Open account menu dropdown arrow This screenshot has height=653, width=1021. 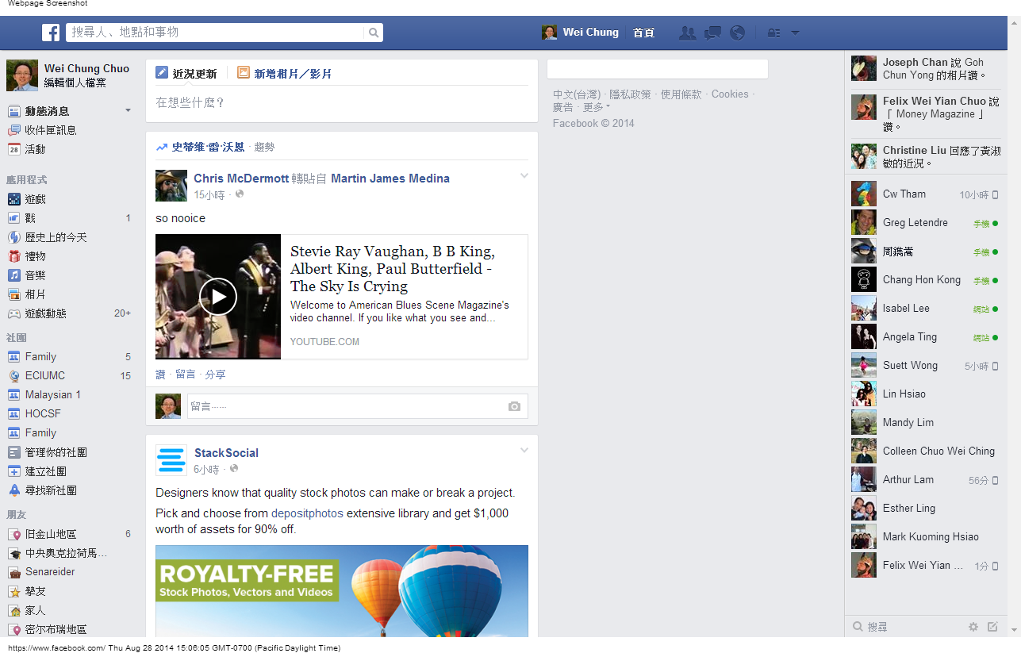pos(795,33)
